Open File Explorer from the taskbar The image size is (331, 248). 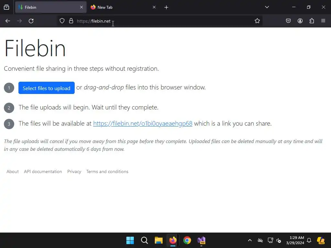coord(158,240)
